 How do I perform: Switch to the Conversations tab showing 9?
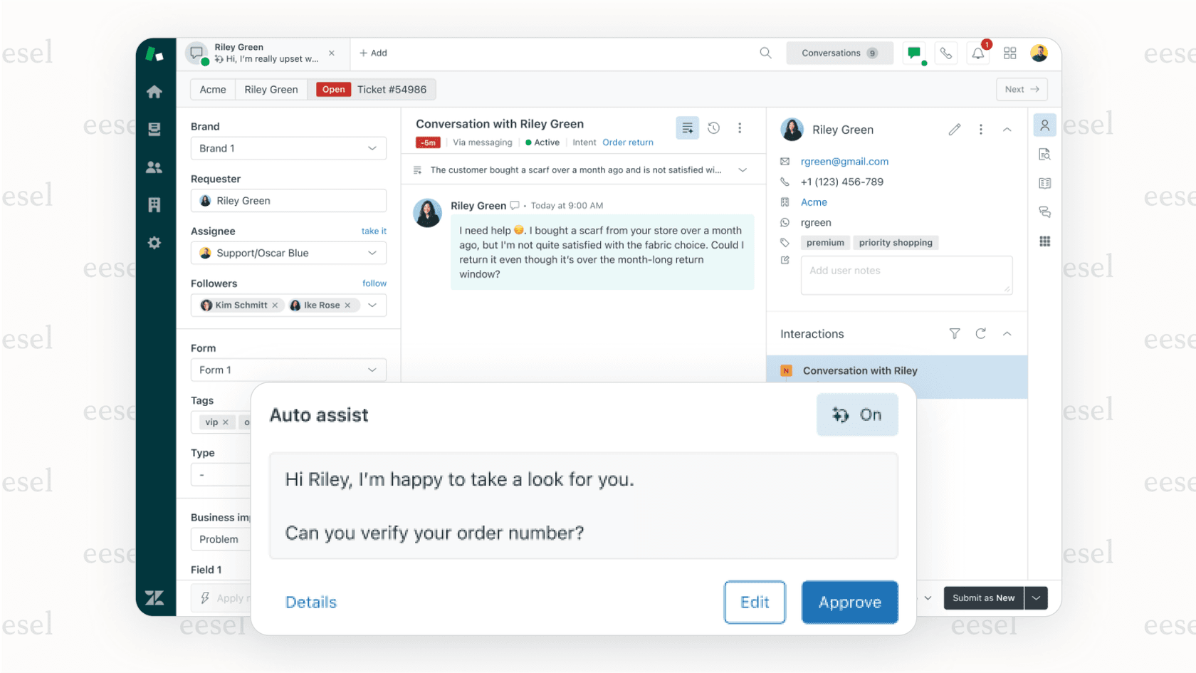coord(839,53)
